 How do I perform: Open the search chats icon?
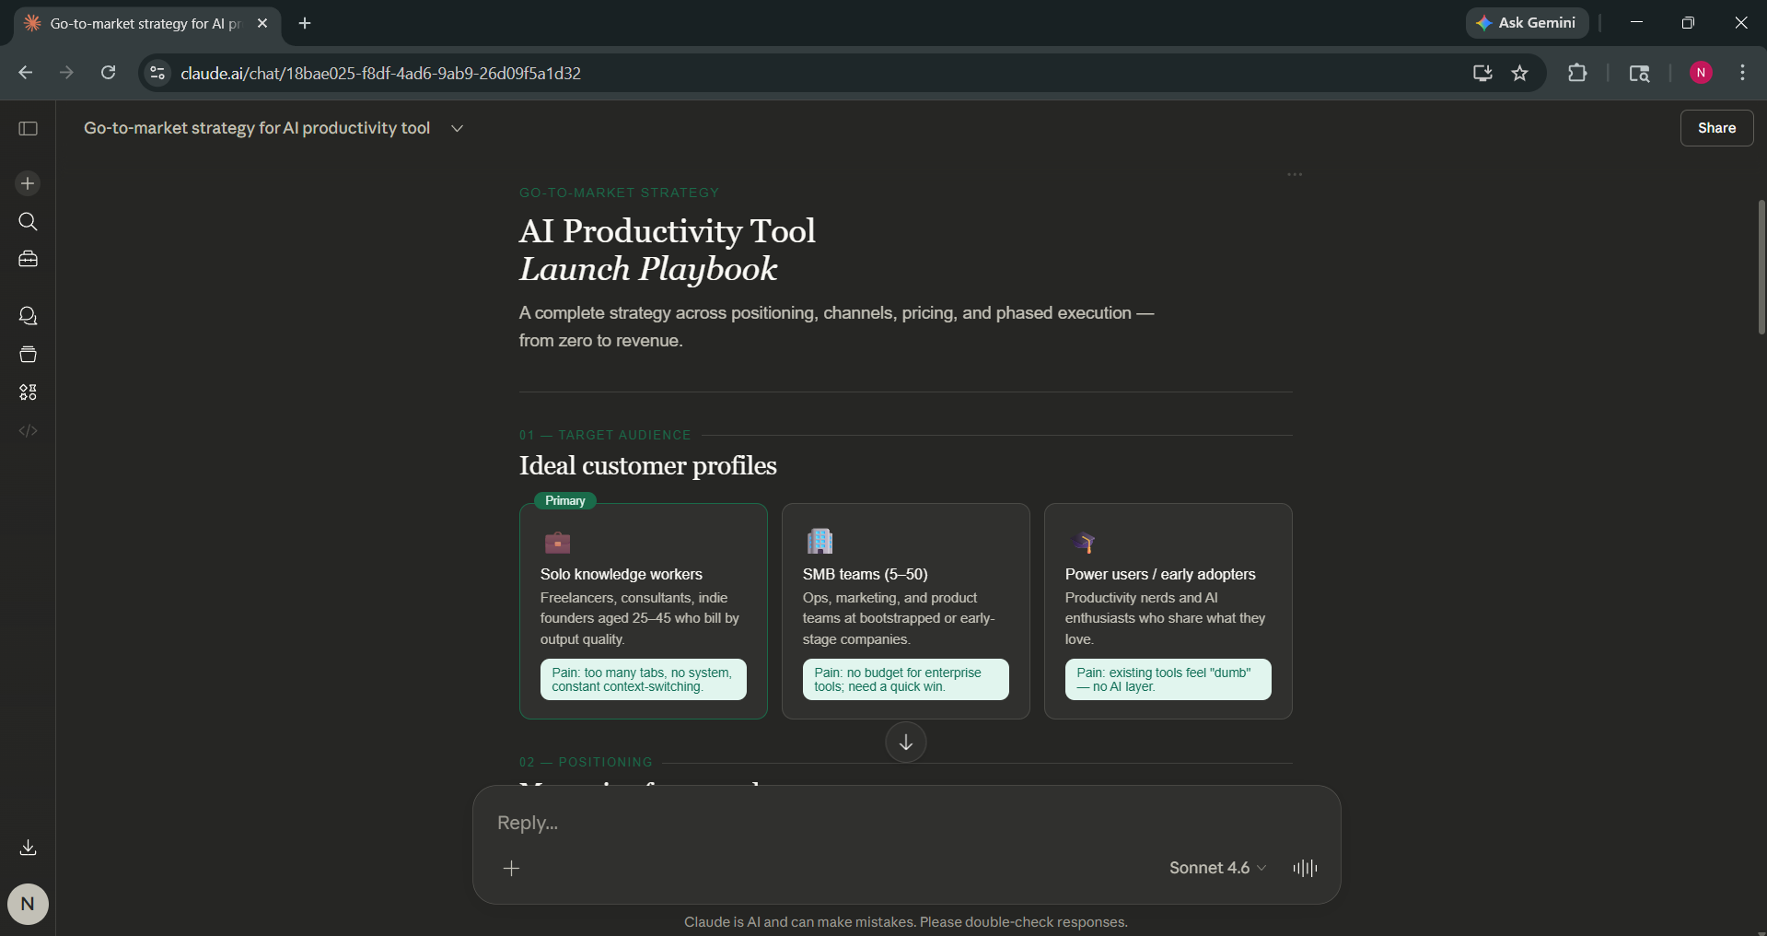point(28,221)
